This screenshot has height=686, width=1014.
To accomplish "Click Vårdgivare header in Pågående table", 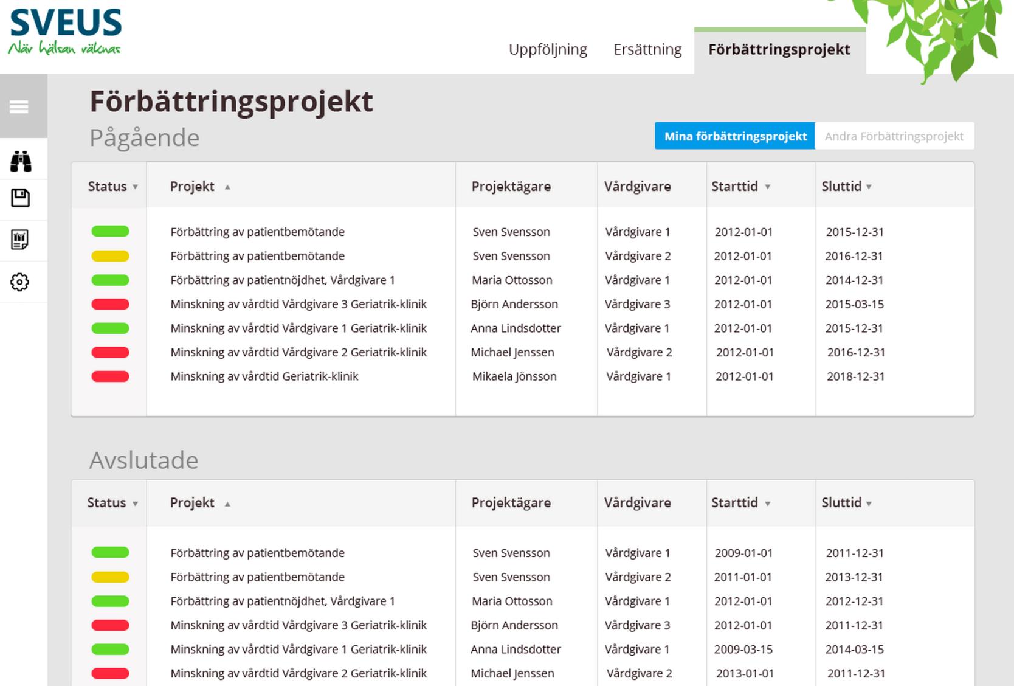I will (x=638, y=187).
